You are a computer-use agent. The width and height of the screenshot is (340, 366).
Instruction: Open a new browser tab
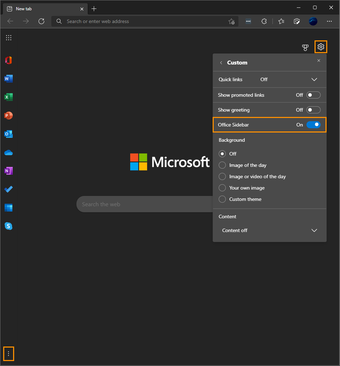point(94,9)
